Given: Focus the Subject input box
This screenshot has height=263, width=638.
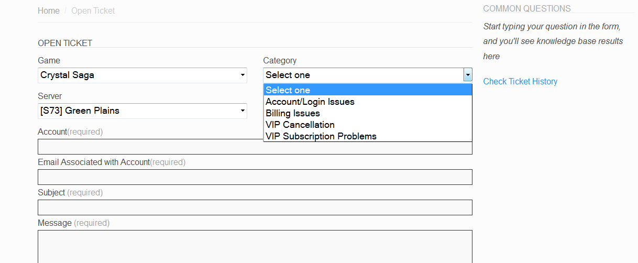Looking at the screenshot, I should (255, 207).
